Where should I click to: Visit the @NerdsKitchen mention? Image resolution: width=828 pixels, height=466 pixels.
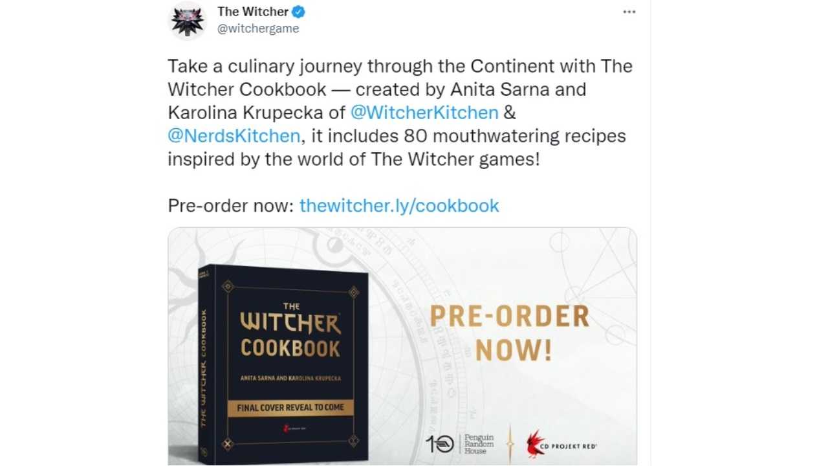[x=234, y=136]
